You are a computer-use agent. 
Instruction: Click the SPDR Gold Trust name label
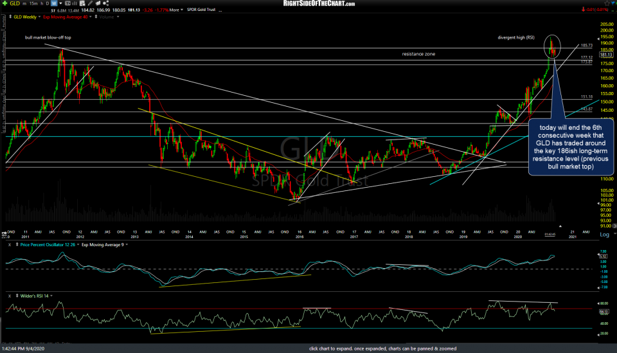(x=201, y=10)
